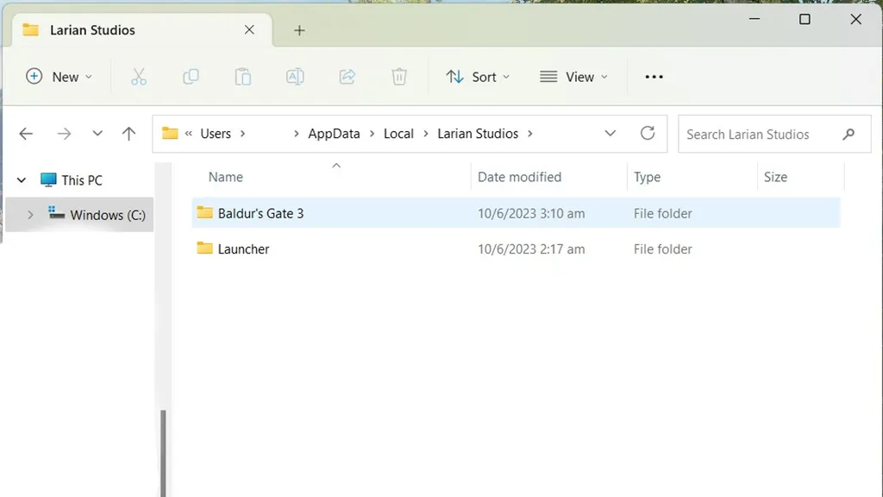Click the 10/6/2023 2:17 am date cell
The image size is (883, 497).
pyautogui.click(x=531, y=249)
